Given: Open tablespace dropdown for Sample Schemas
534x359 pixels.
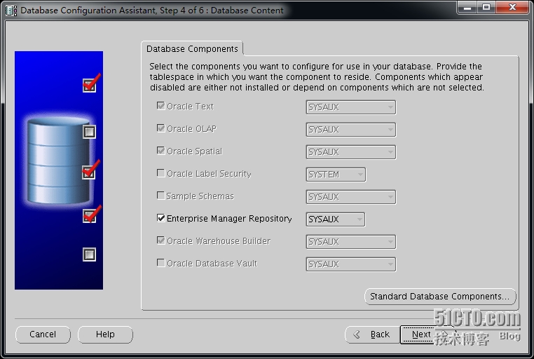Looking at the screenshot, I should pos(351,197).
